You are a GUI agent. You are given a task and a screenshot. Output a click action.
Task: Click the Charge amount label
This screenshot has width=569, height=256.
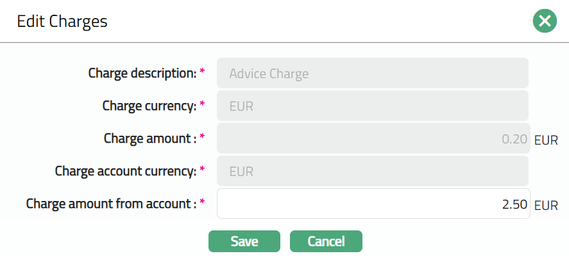149,139
